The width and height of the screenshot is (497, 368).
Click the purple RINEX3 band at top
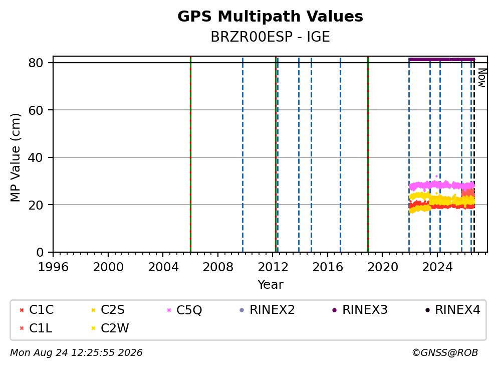click(441, 59)
